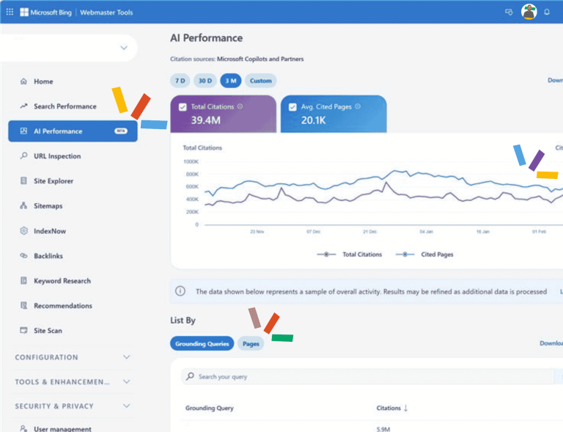Click the info circle in data notice
This screenshot has width=563, height=432.
180,291
